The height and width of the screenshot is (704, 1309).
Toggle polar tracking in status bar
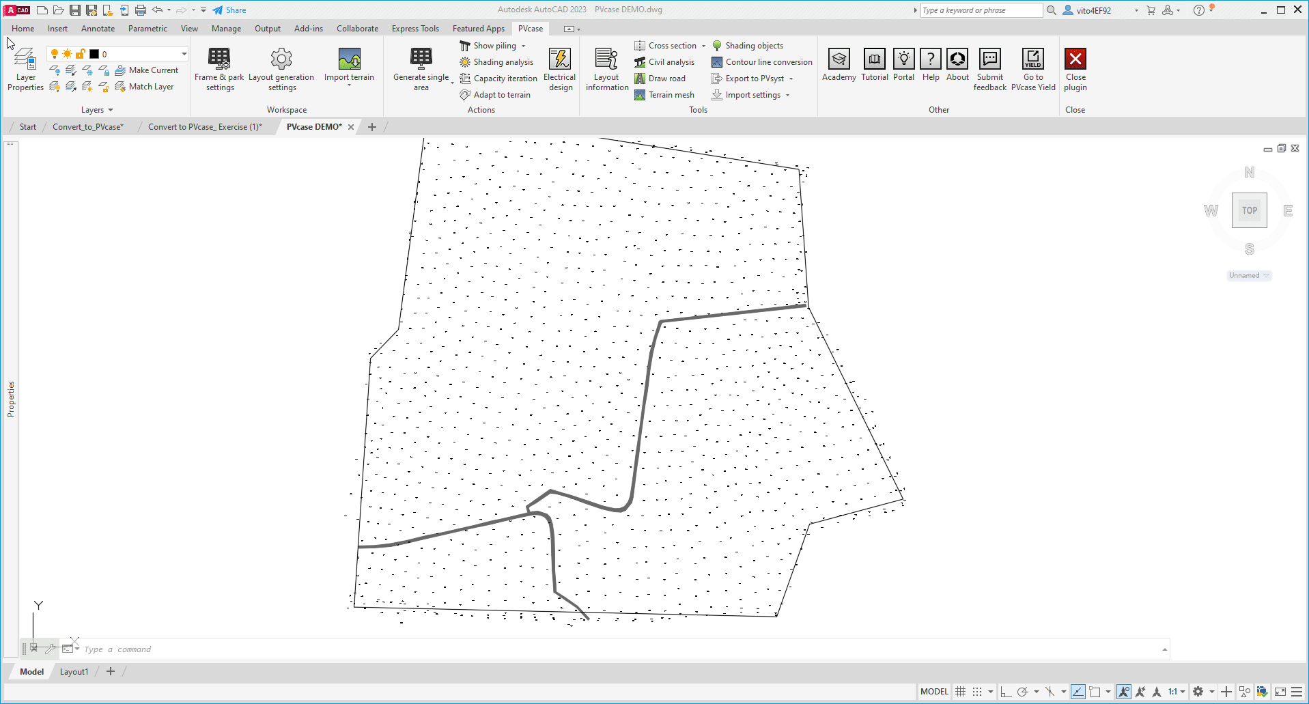point(1022,692)
